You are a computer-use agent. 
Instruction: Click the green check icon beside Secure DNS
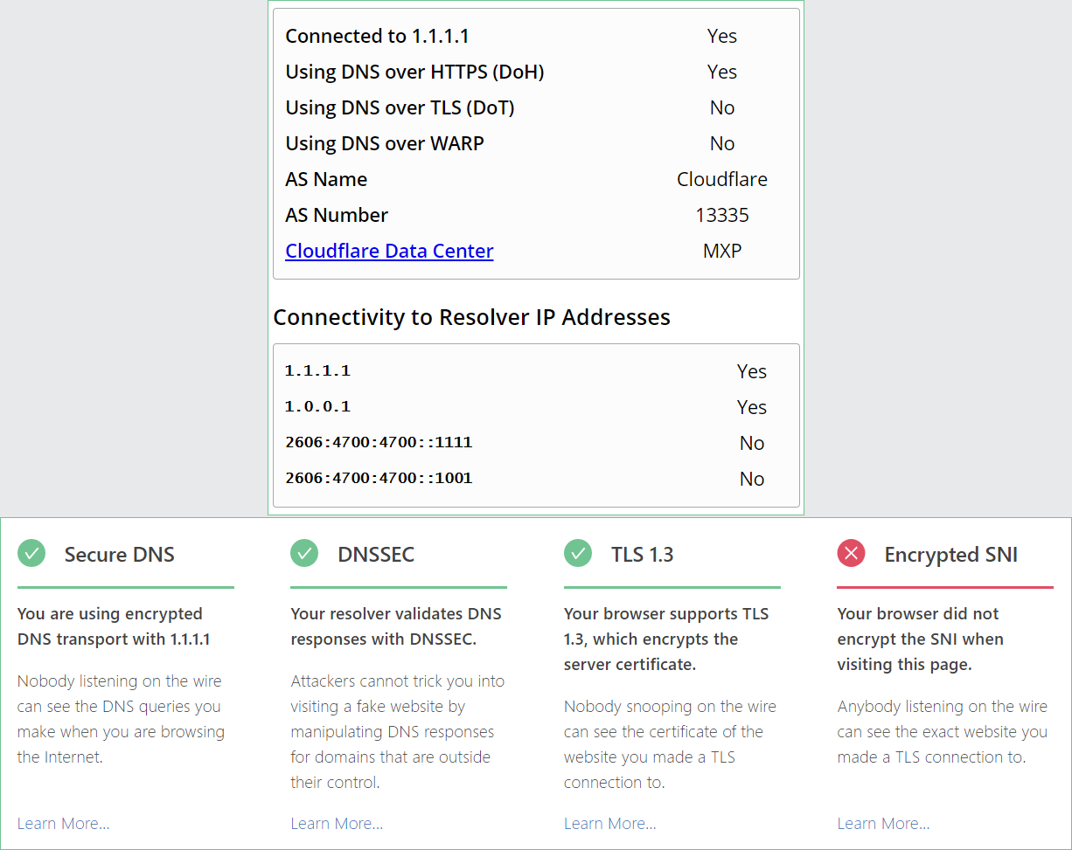coord(31,553)
